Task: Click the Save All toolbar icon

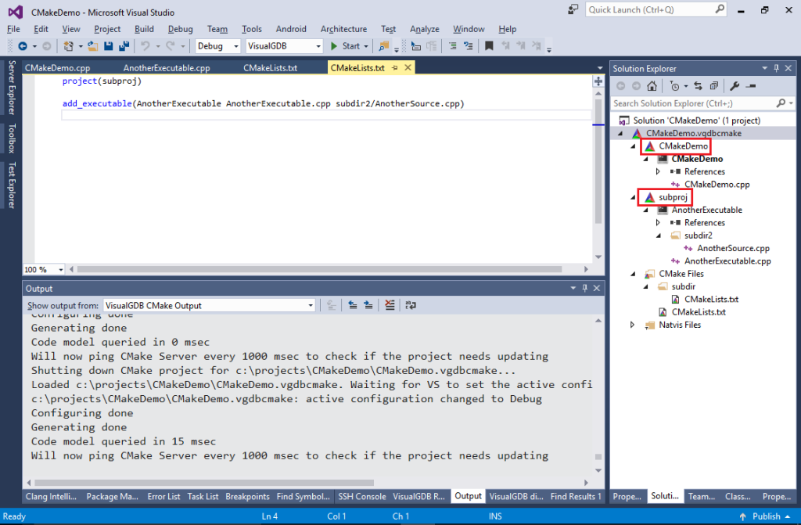Action: [124, 46]
